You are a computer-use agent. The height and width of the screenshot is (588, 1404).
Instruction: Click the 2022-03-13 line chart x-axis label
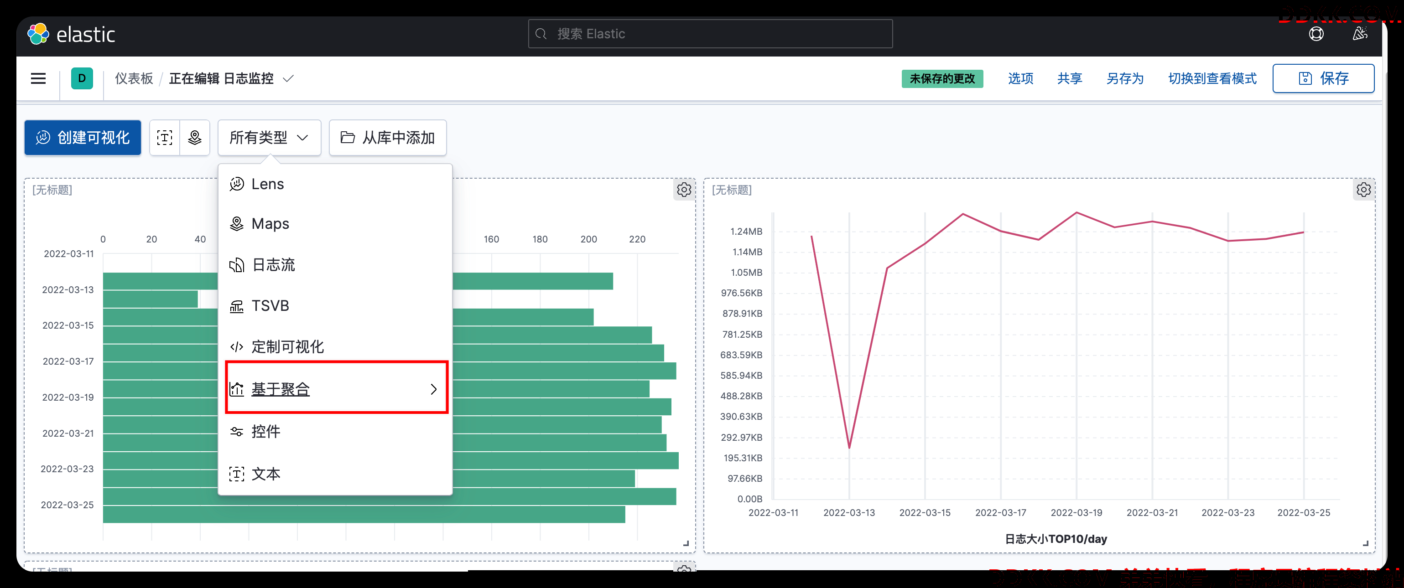tap(848, 513)
